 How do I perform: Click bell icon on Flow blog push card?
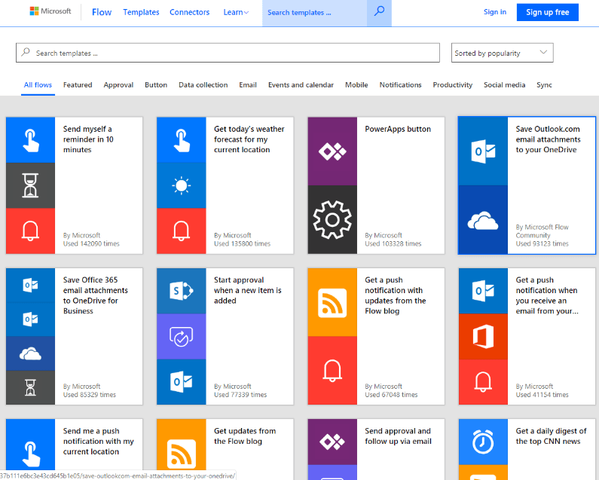[332, 370]
